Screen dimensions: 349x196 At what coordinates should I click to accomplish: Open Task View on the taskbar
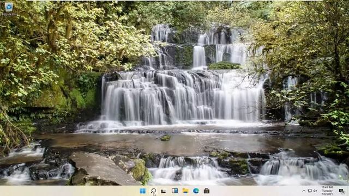164,191
